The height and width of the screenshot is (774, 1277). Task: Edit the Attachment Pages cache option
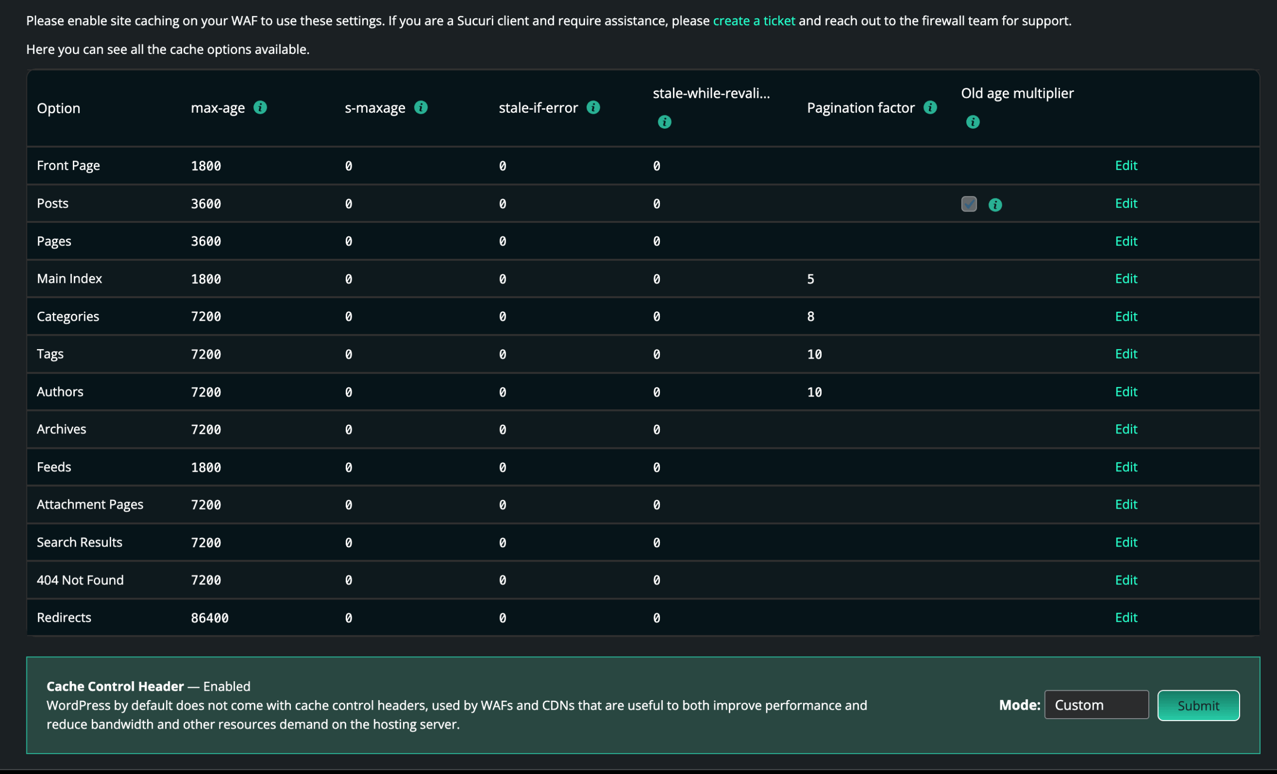coord(1126,504)
